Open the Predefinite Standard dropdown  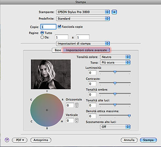point(83,18)
